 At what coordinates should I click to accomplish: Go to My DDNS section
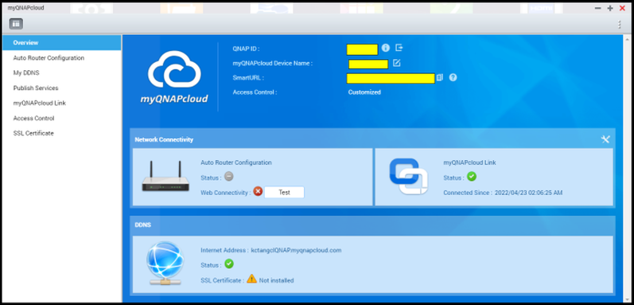click(26, 72)
